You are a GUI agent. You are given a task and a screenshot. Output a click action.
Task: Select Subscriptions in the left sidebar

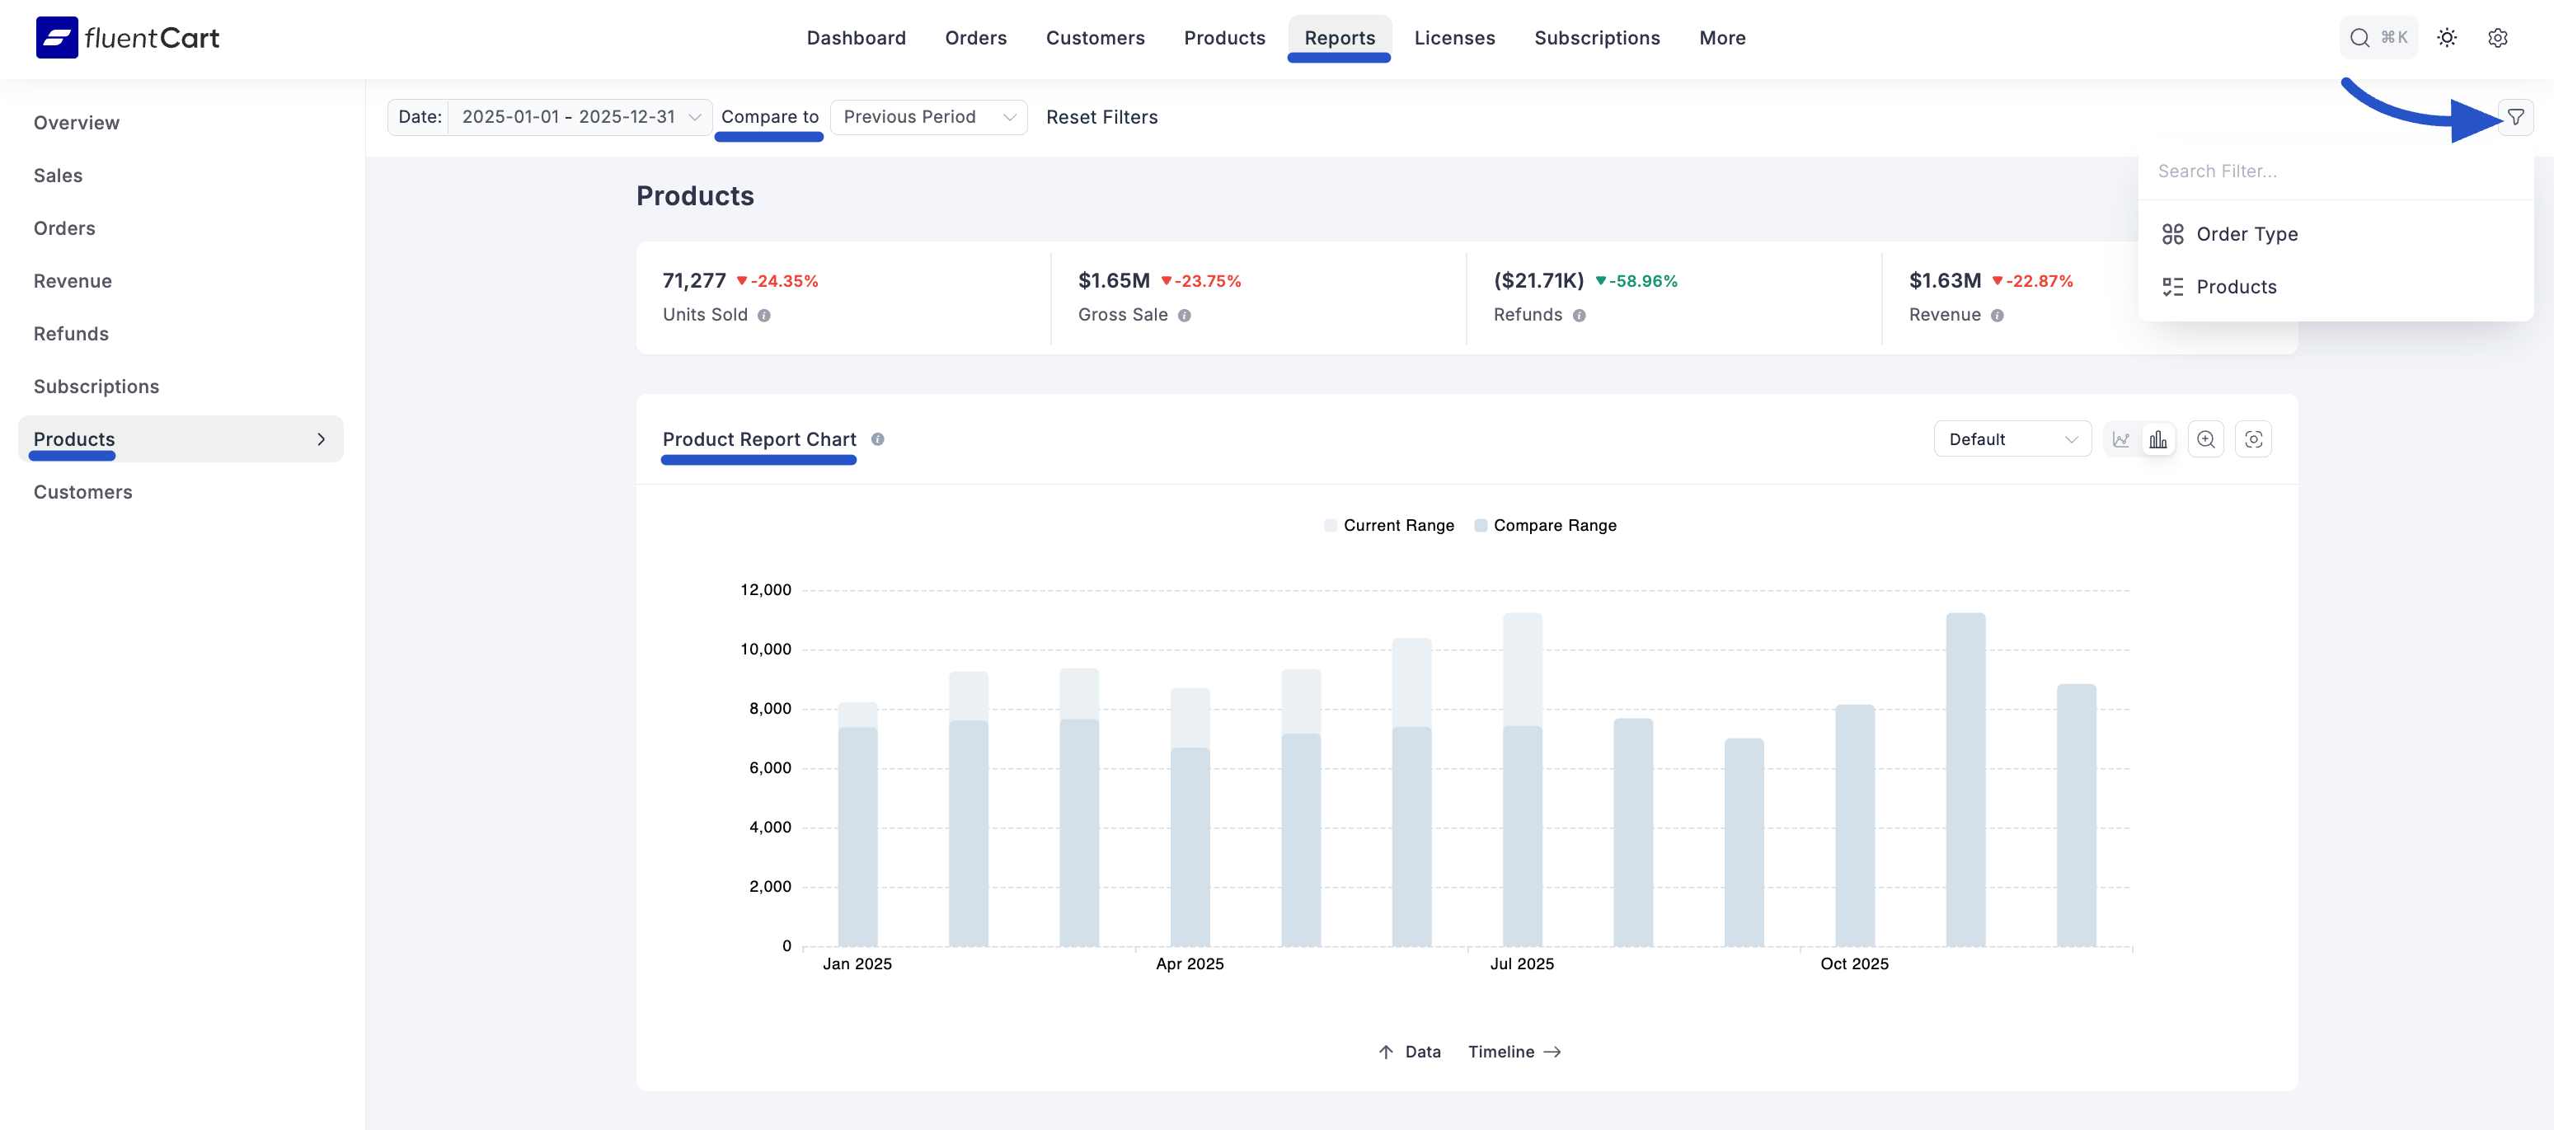coord(96,386)
